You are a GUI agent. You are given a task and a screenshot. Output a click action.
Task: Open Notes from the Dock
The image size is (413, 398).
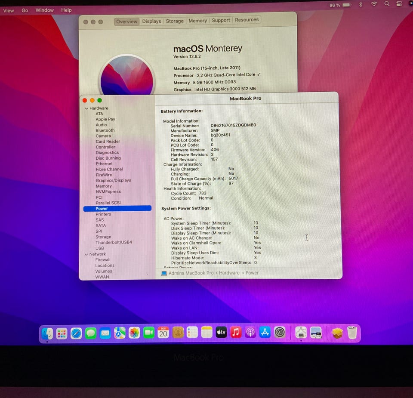click(x=207, y=333)
